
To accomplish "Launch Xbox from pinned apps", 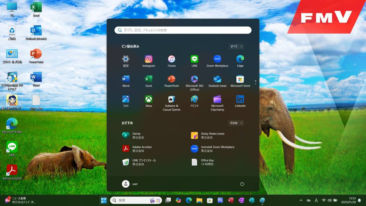I will (149, 101).
